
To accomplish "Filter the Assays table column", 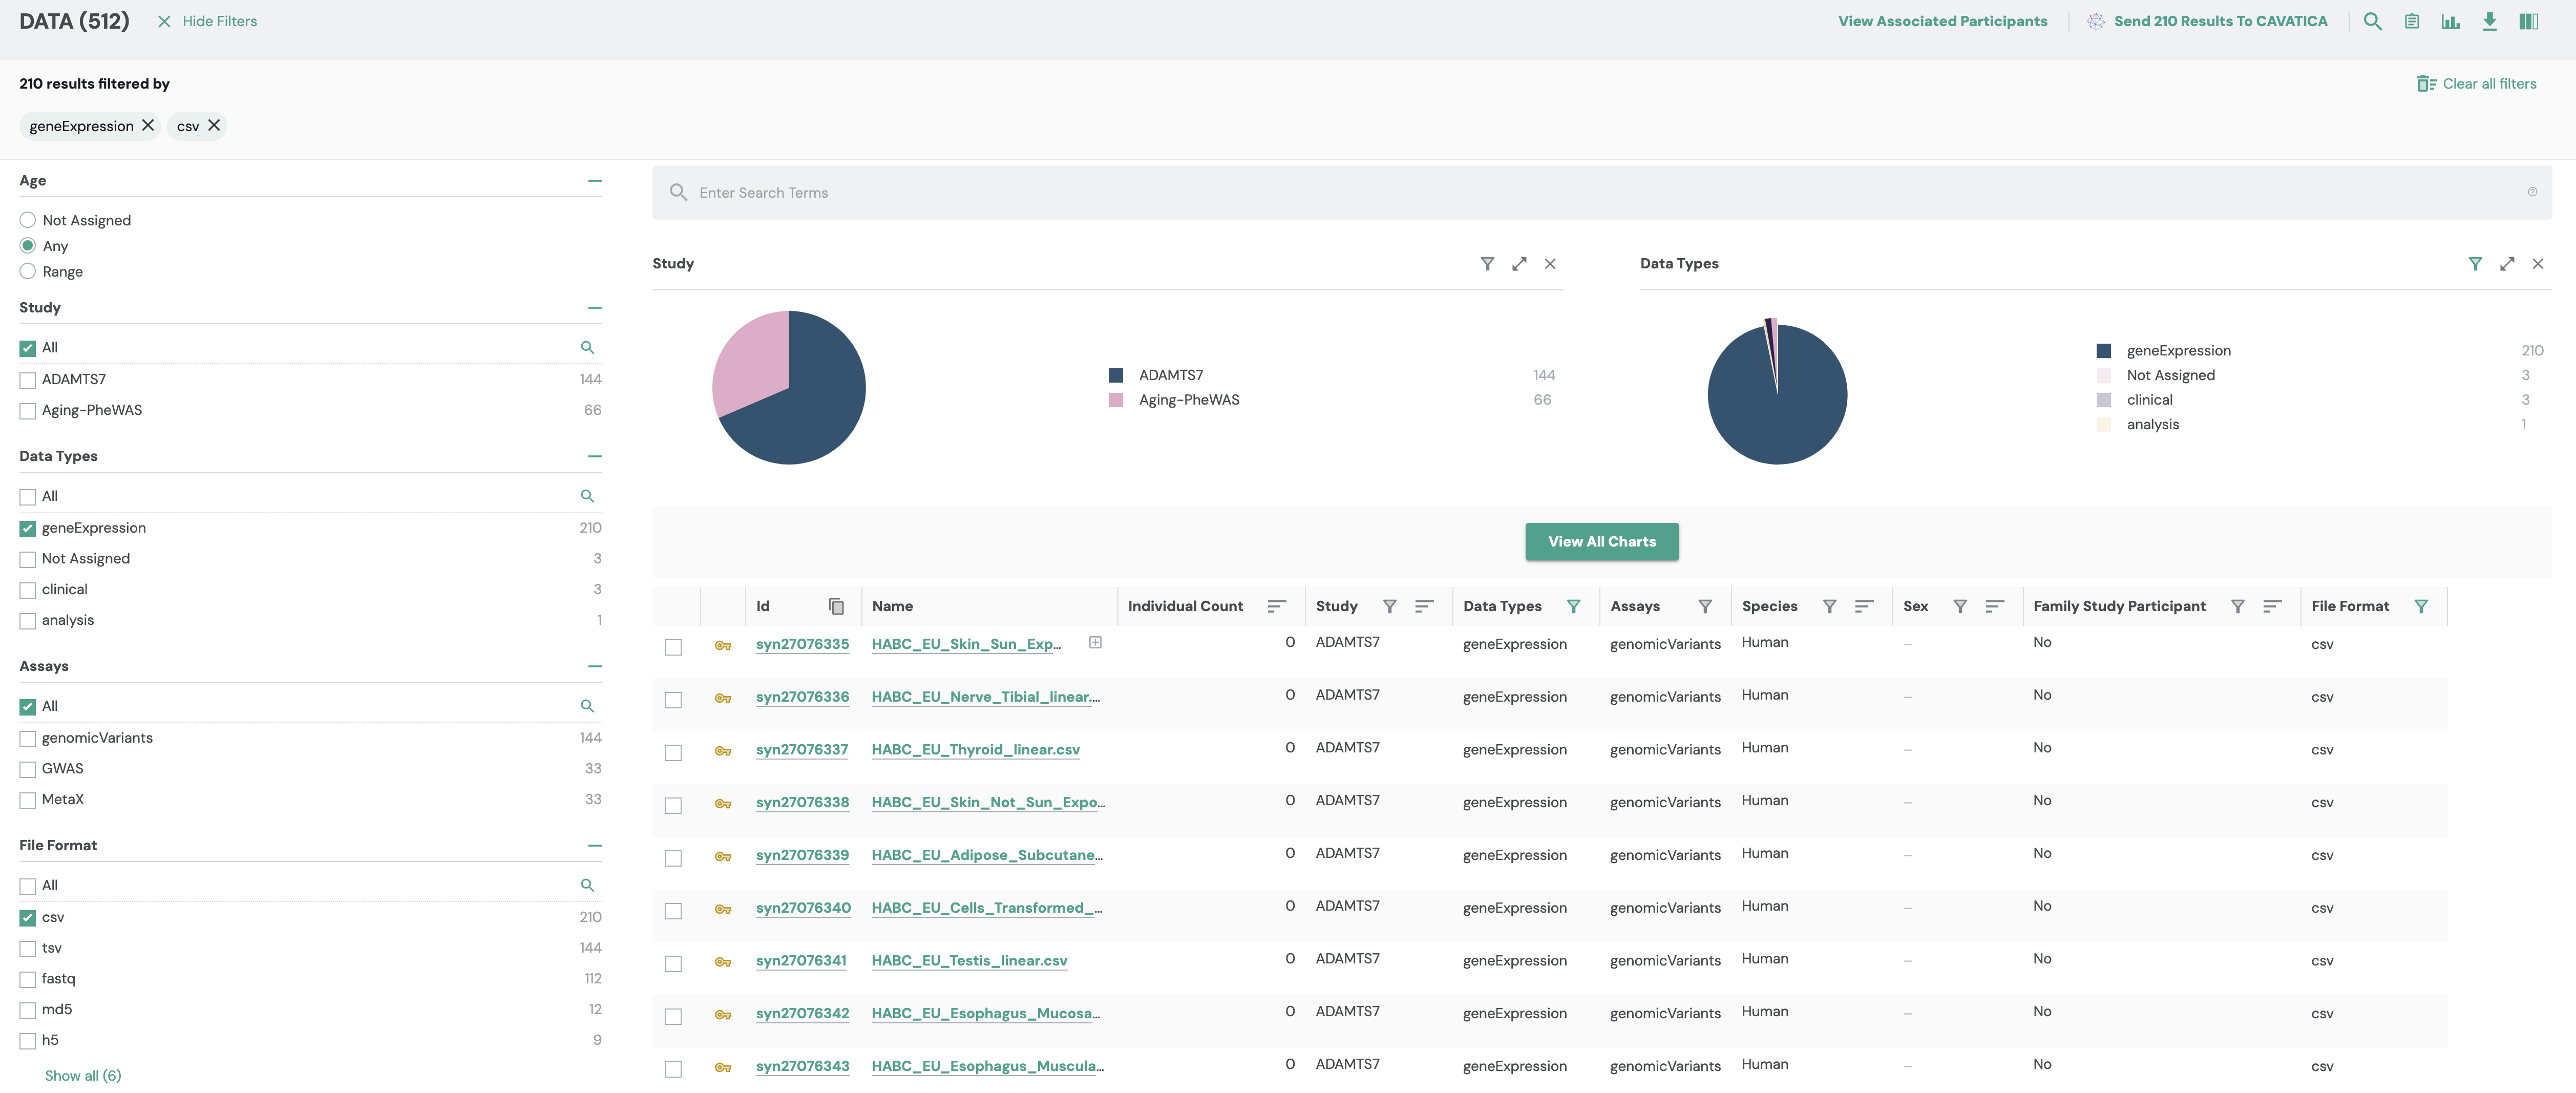I will pyautogui.click(x=1705, y=606).
